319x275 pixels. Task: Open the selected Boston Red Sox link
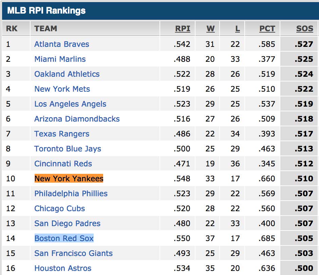[64, 238]
